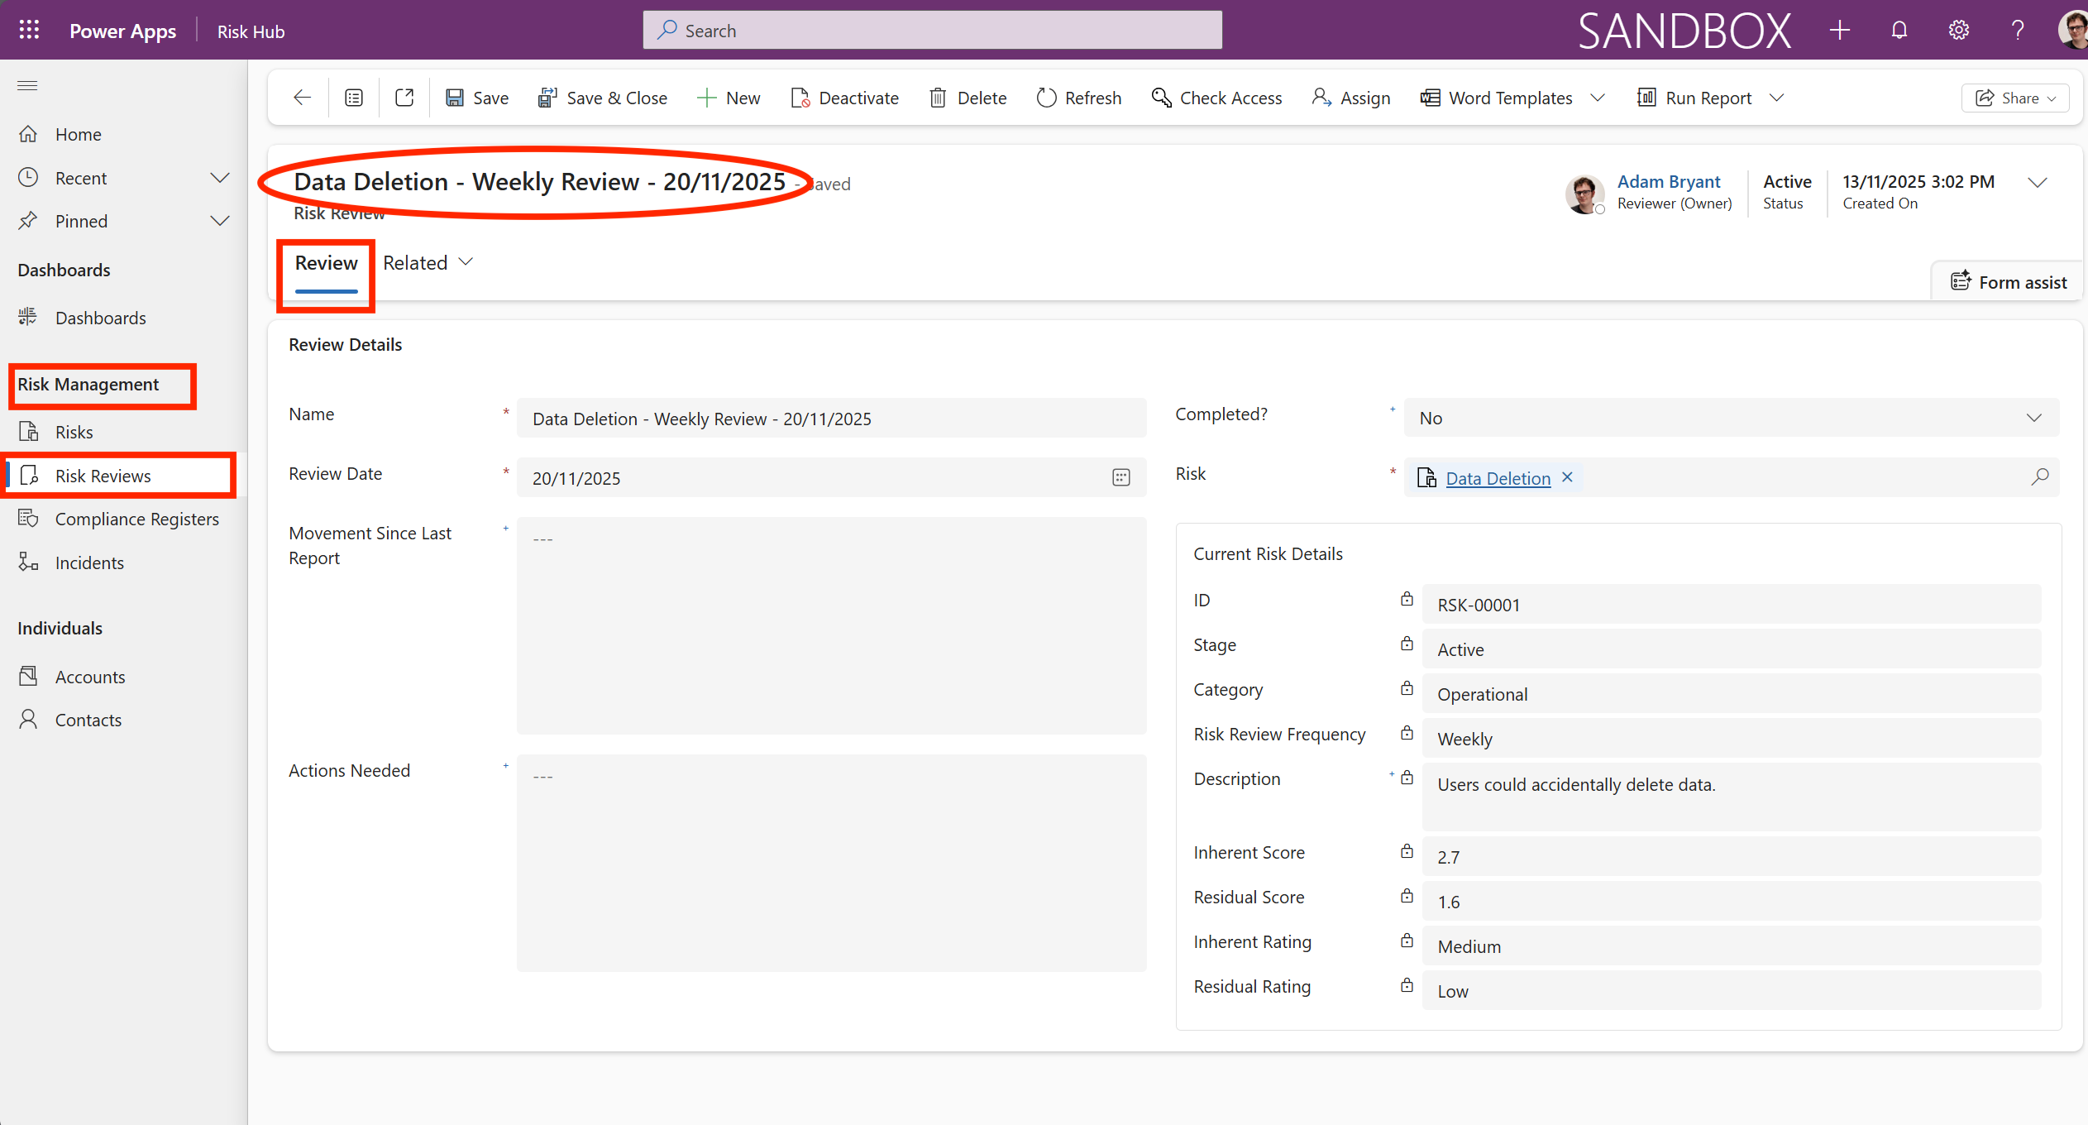The height and width of the screenshot is (1125, 2088).
Task: Open calendar picker for Review Date
Action: (1120, 477)
